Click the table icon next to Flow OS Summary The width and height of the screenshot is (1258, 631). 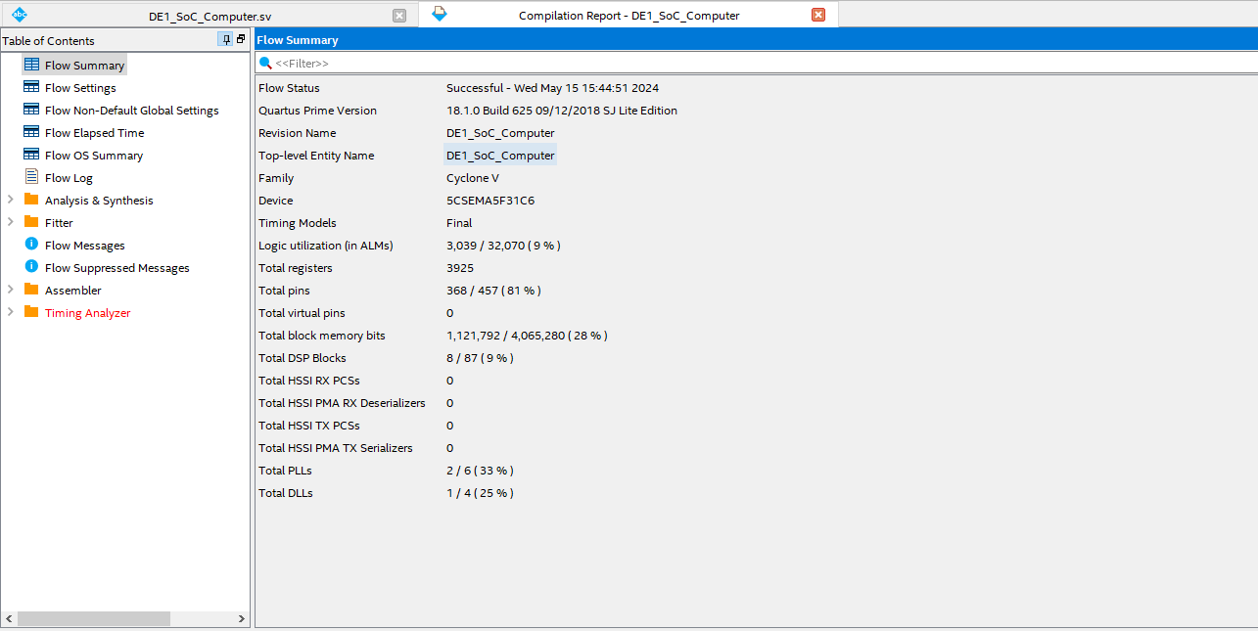coord(31,155)
